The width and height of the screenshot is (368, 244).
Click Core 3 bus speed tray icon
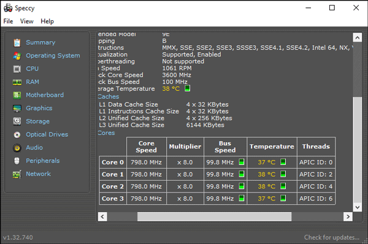point(242,198)
